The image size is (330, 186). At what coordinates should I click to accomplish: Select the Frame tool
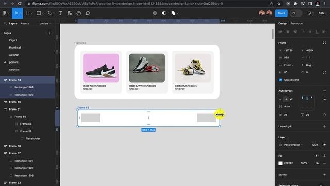[x=28, y=13]
